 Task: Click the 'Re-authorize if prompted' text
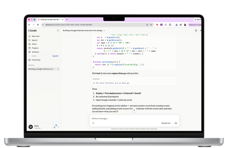107,96
